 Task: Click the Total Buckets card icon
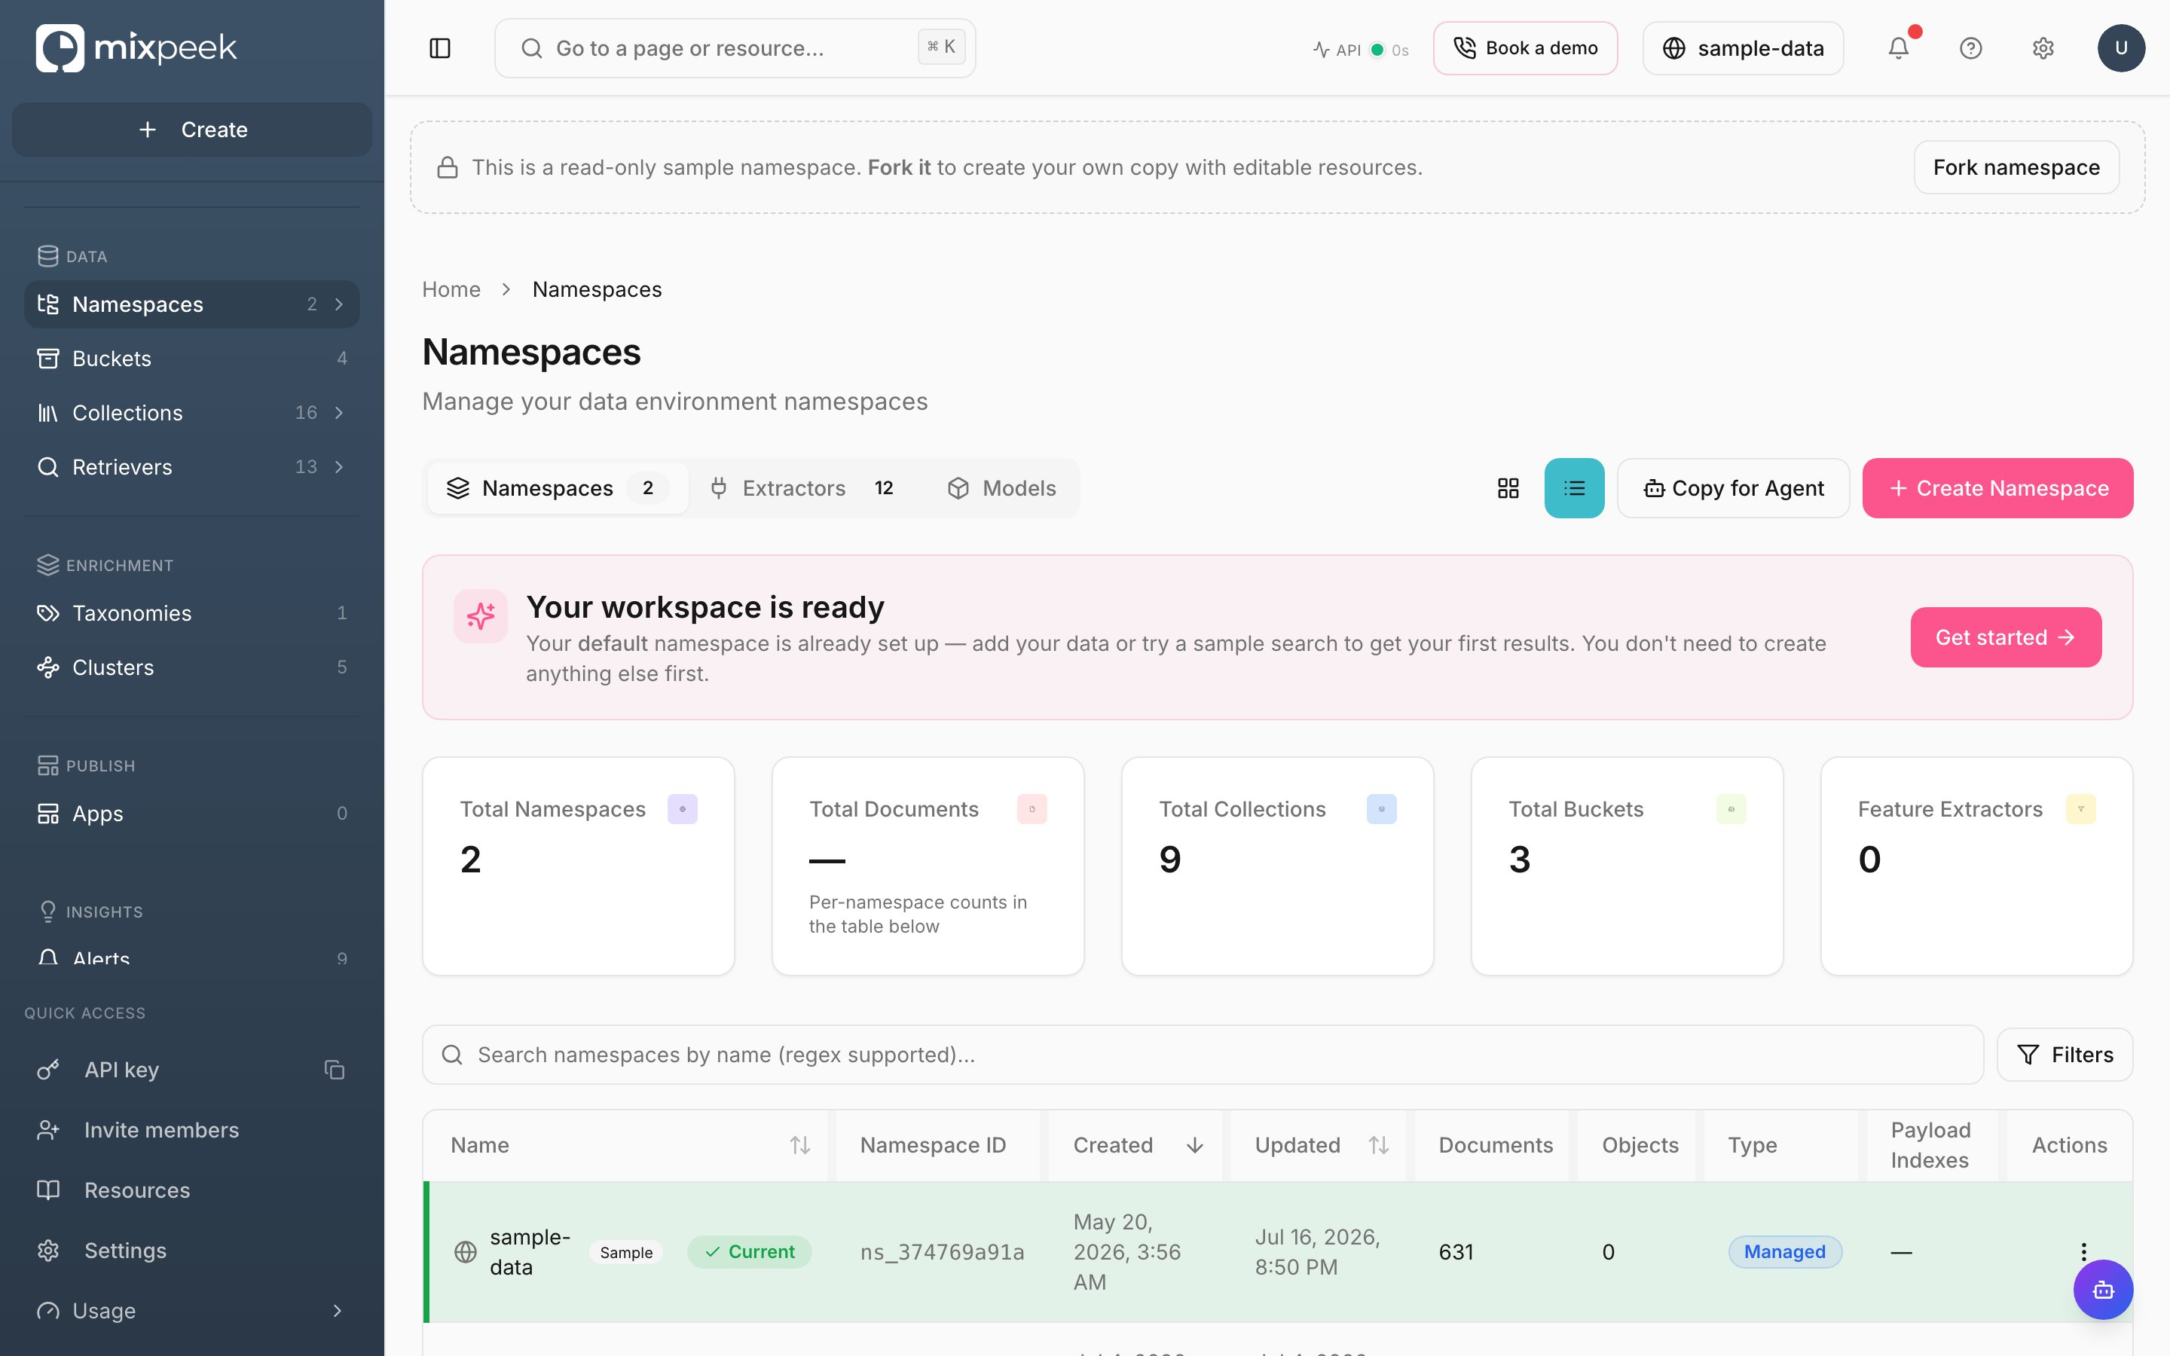(x=1731, y=809)
